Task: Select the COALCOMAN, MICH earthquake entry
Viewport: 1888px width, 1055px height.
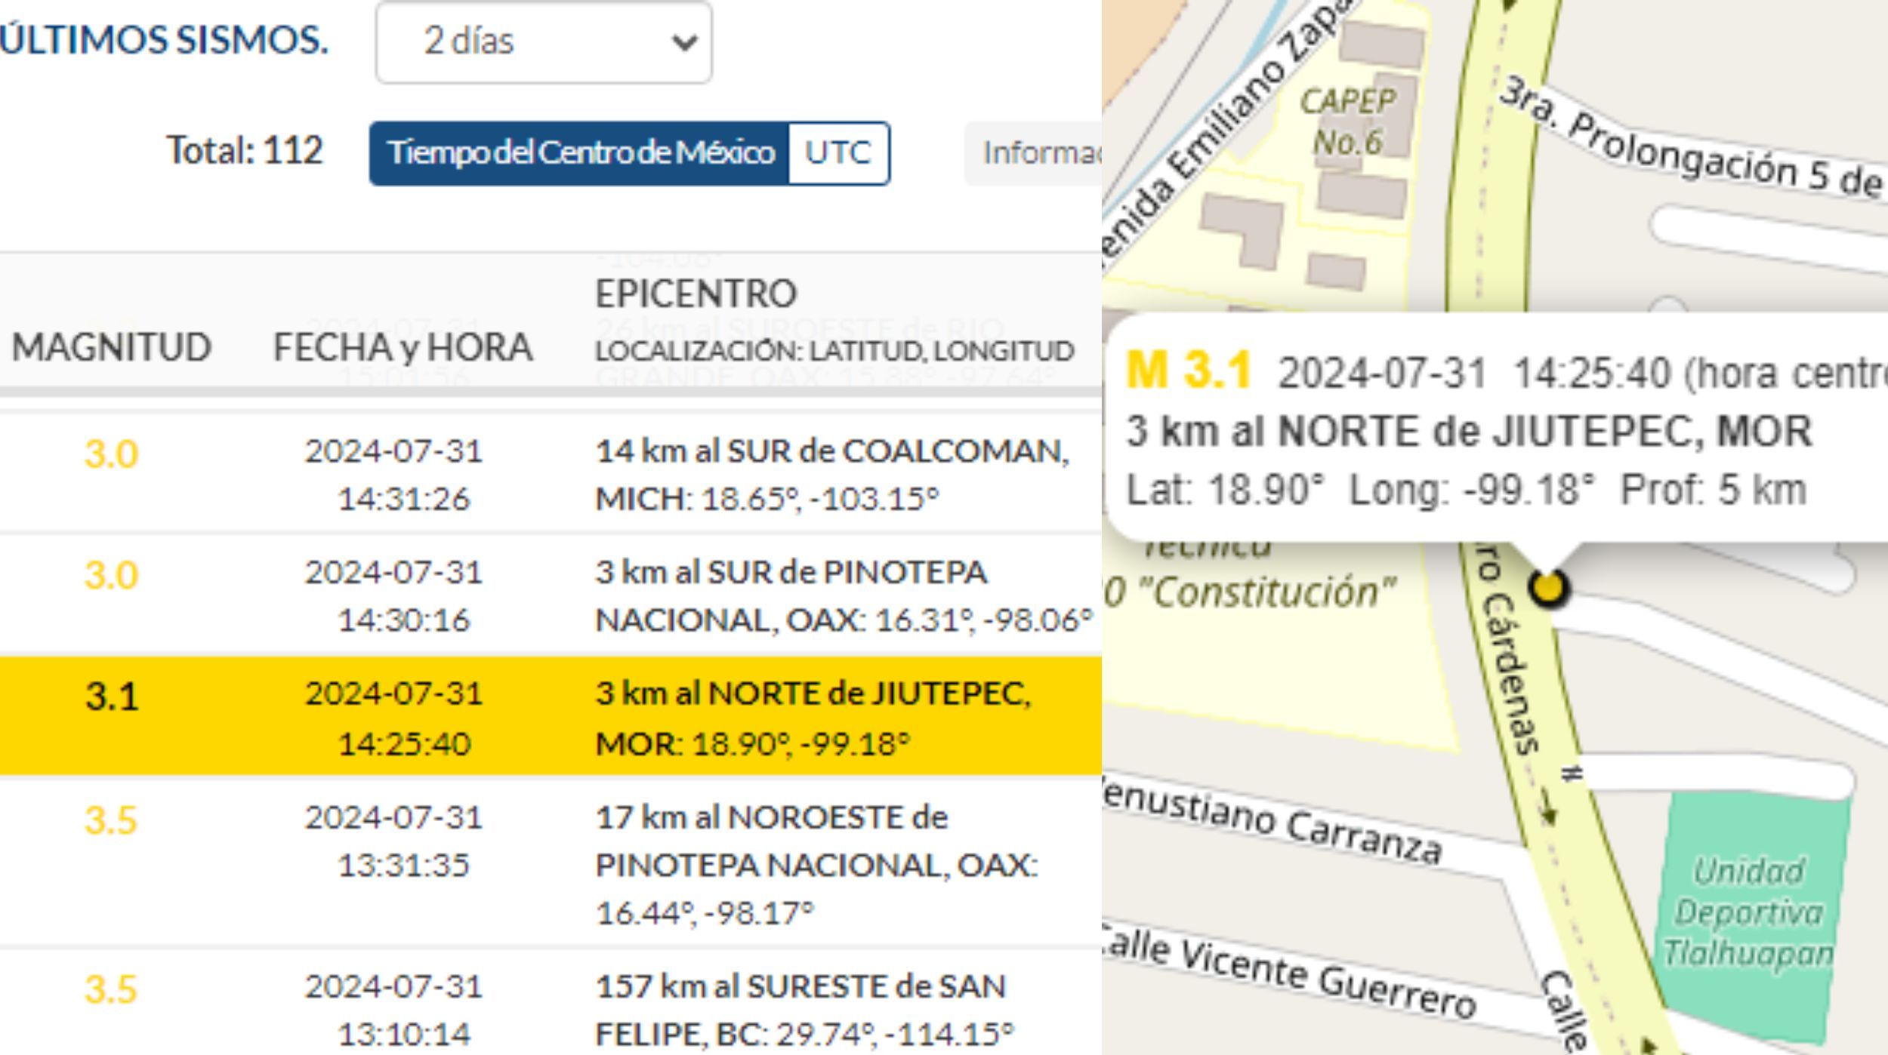Action: (831, 474)
